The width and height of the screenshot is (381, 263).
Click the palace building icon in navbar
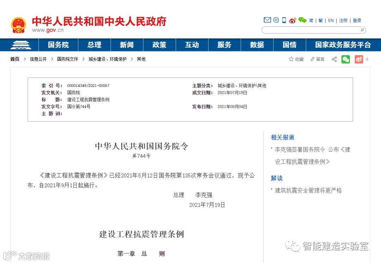pyautogui.click(x=21, y=45)
